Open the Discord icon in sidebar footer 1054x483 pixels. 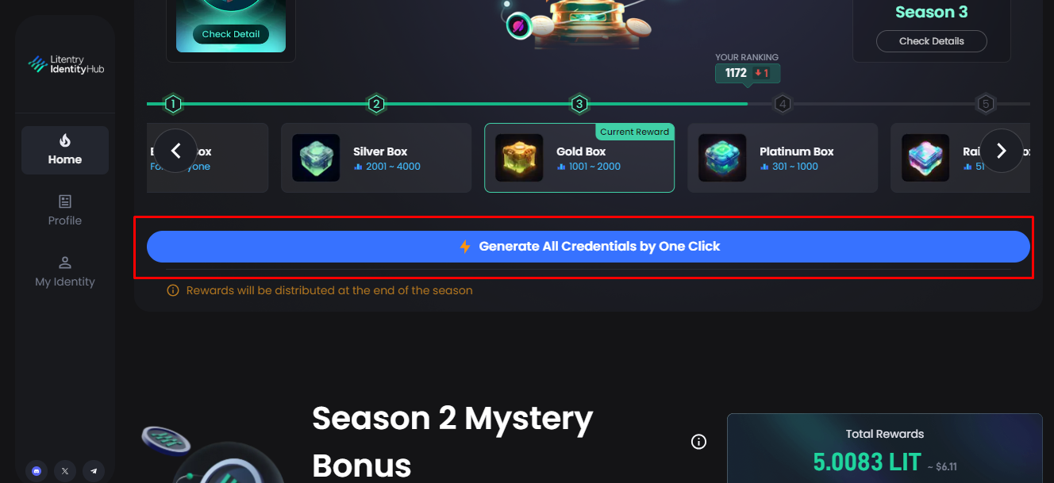point(36,471)
